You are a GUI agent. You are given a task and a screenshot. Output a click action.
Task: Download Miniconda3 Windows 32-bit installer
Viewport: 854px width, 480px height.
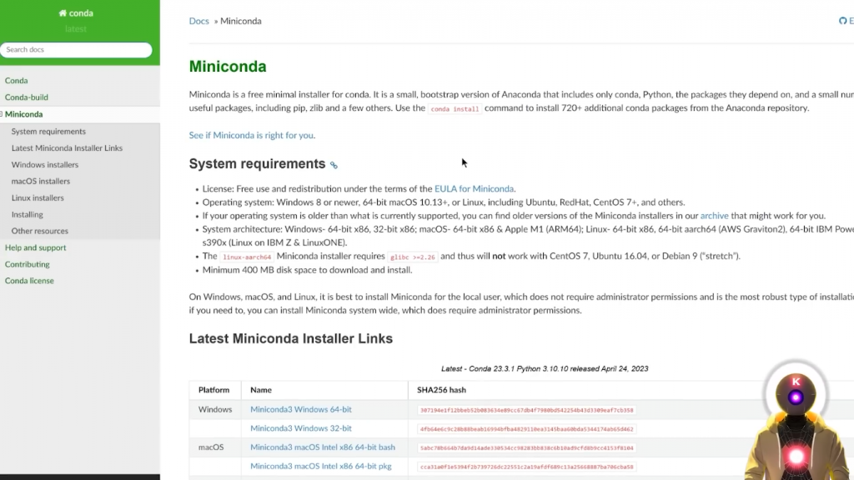(x=300, y=428)
